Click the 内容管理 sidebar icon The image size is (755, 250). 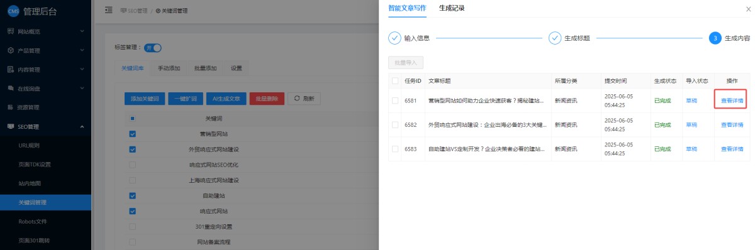click(11, 69)
